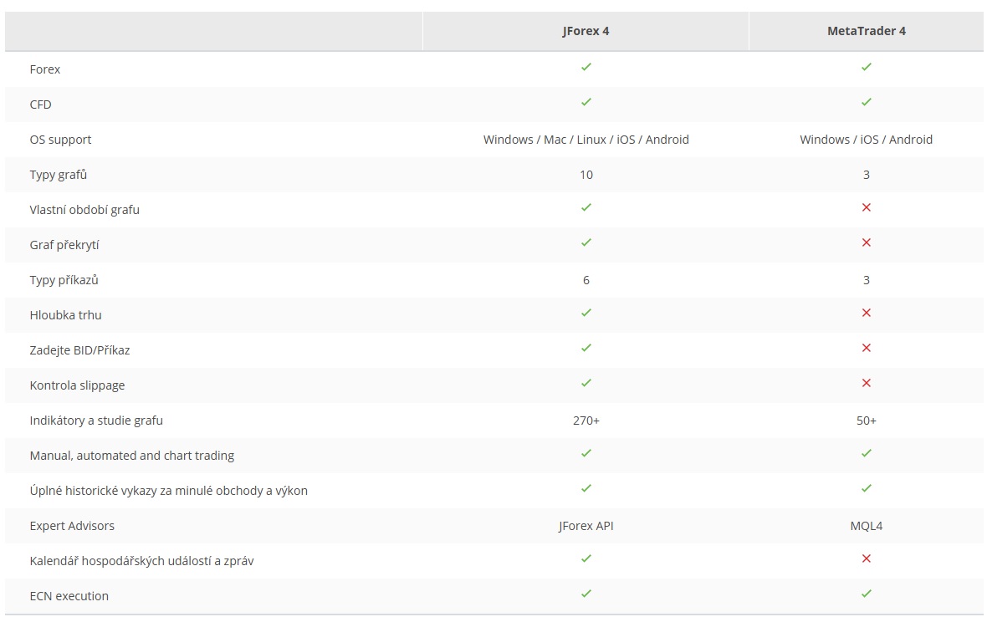The width and height of the screenshot is (987, 617).
Task: Click the 270+ indicators value
Action: 586,421
